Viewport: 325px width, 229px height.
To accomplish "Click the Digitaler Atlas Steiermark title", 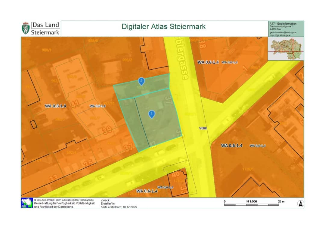I will click(x=163, y=27).
